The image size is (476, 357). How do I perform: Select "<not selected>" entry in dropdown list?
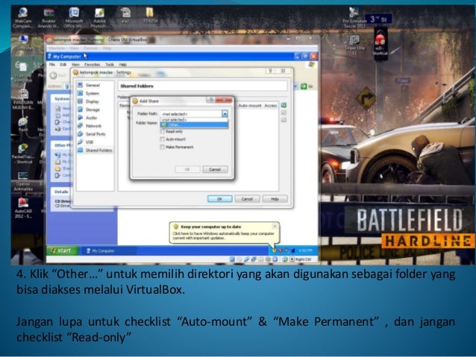coord(194,120)
